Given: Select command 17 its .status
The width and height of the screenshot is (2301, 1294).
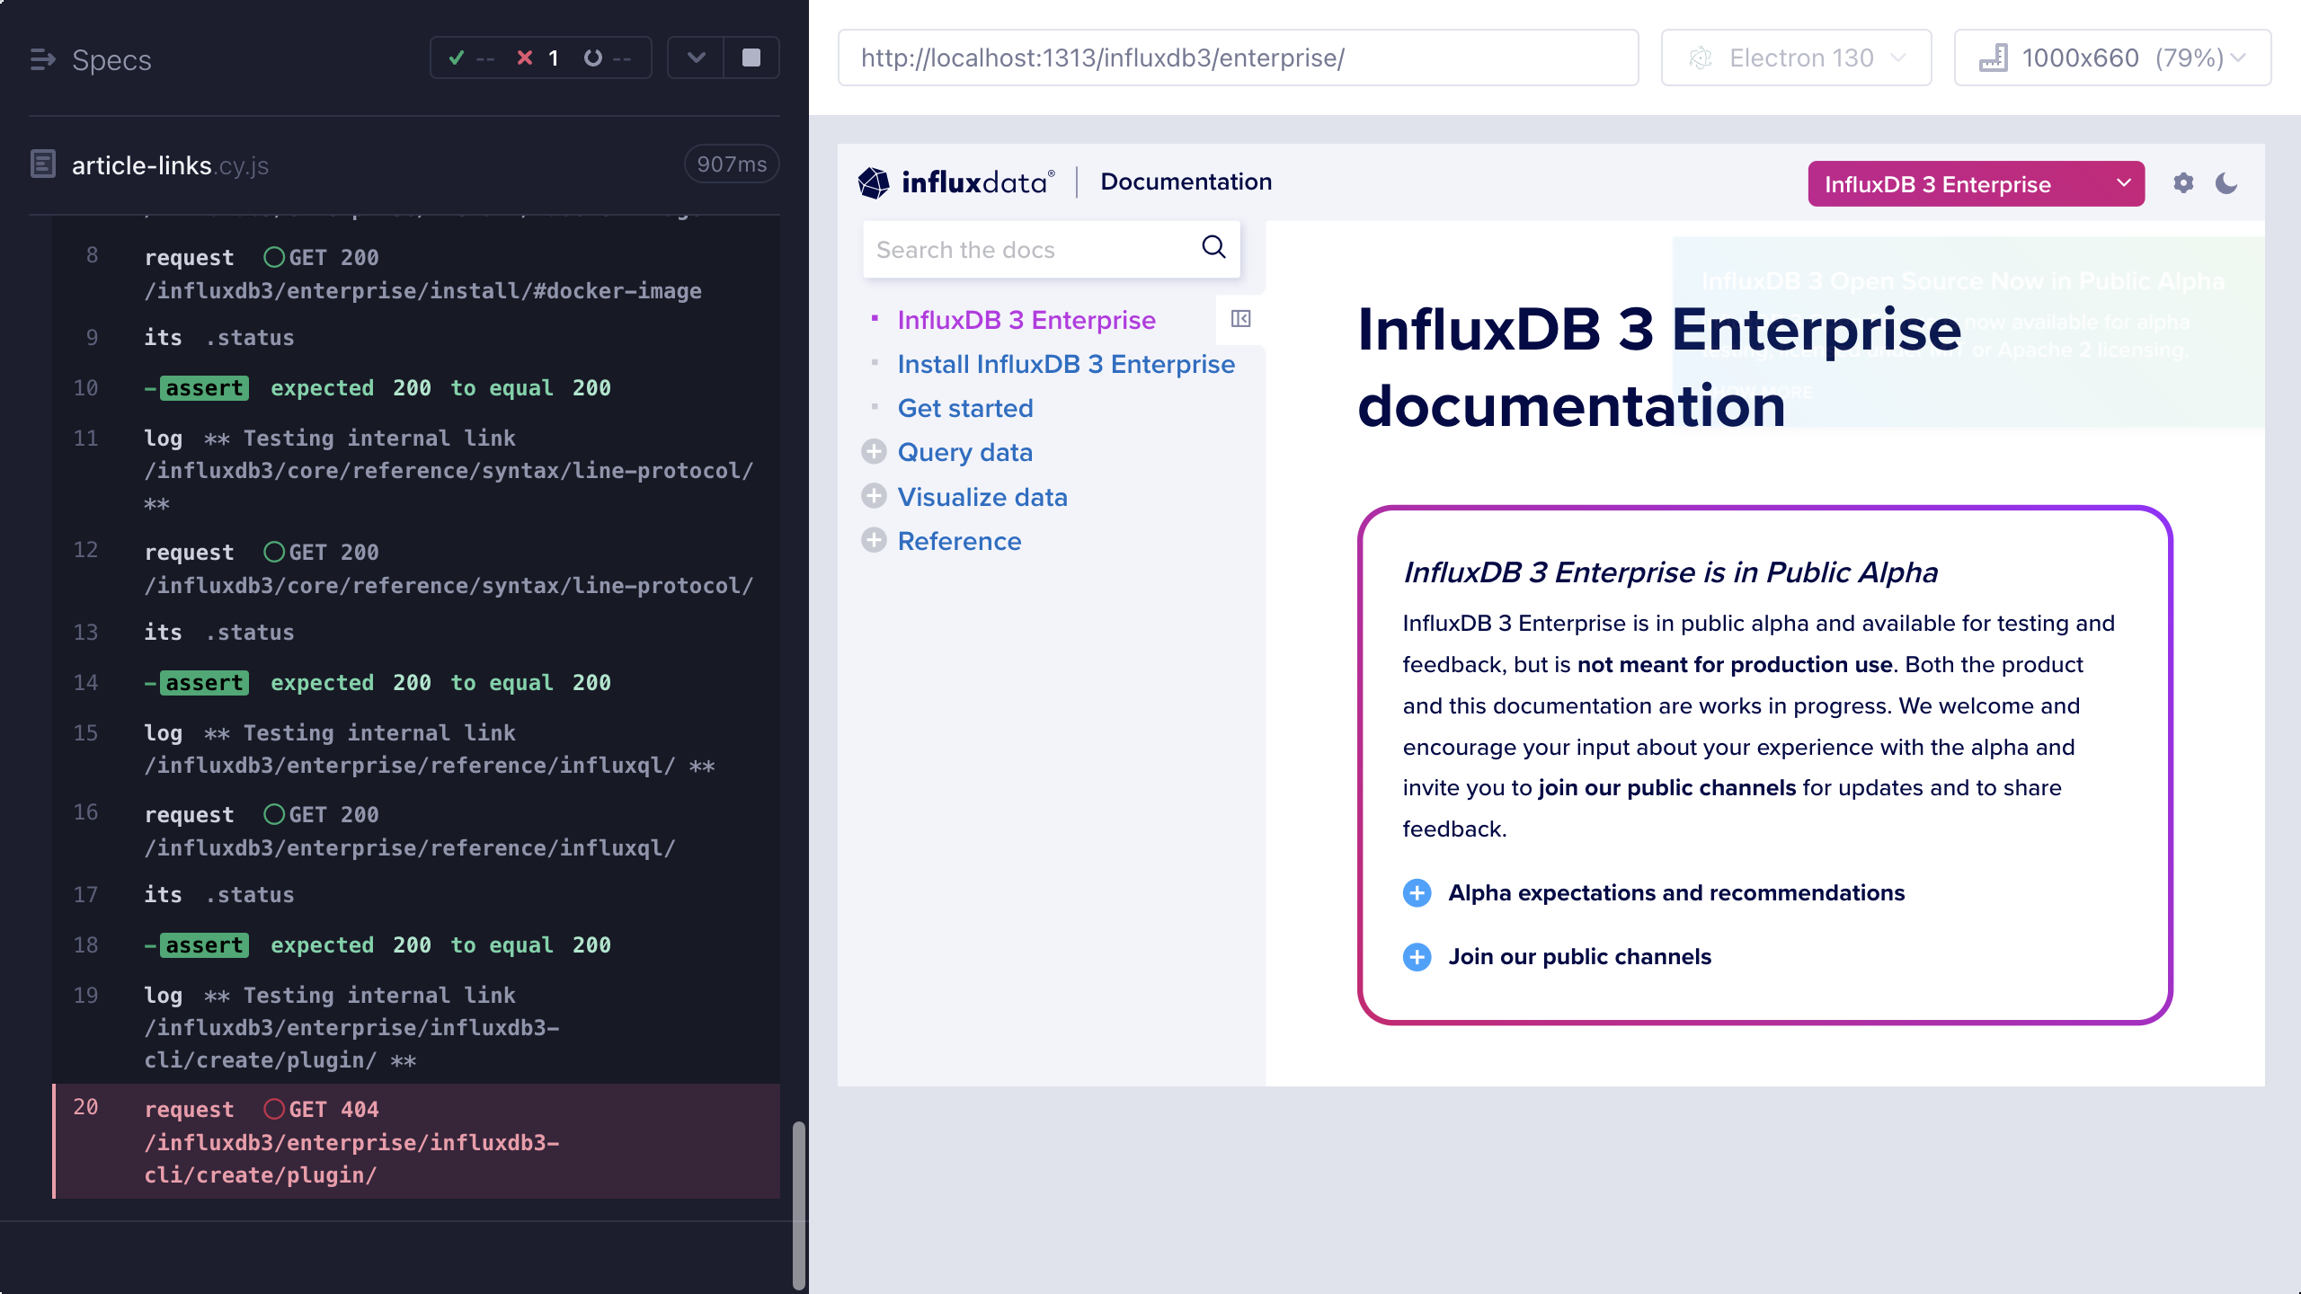Looking at the screenshot, I should point(416,894).
